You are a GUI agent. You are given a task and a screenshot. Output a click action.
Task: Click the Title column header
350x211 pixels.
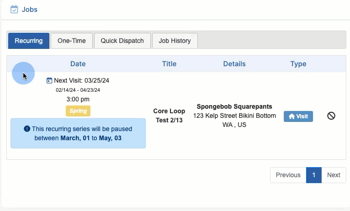pos(169,64)
